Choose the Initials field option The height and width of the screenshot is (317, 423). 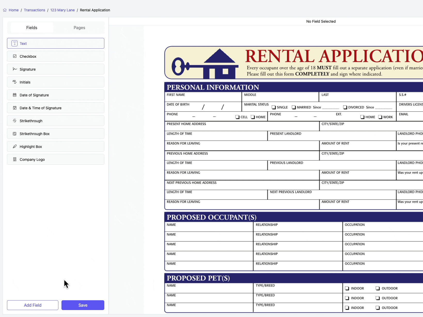coord(56,82)
